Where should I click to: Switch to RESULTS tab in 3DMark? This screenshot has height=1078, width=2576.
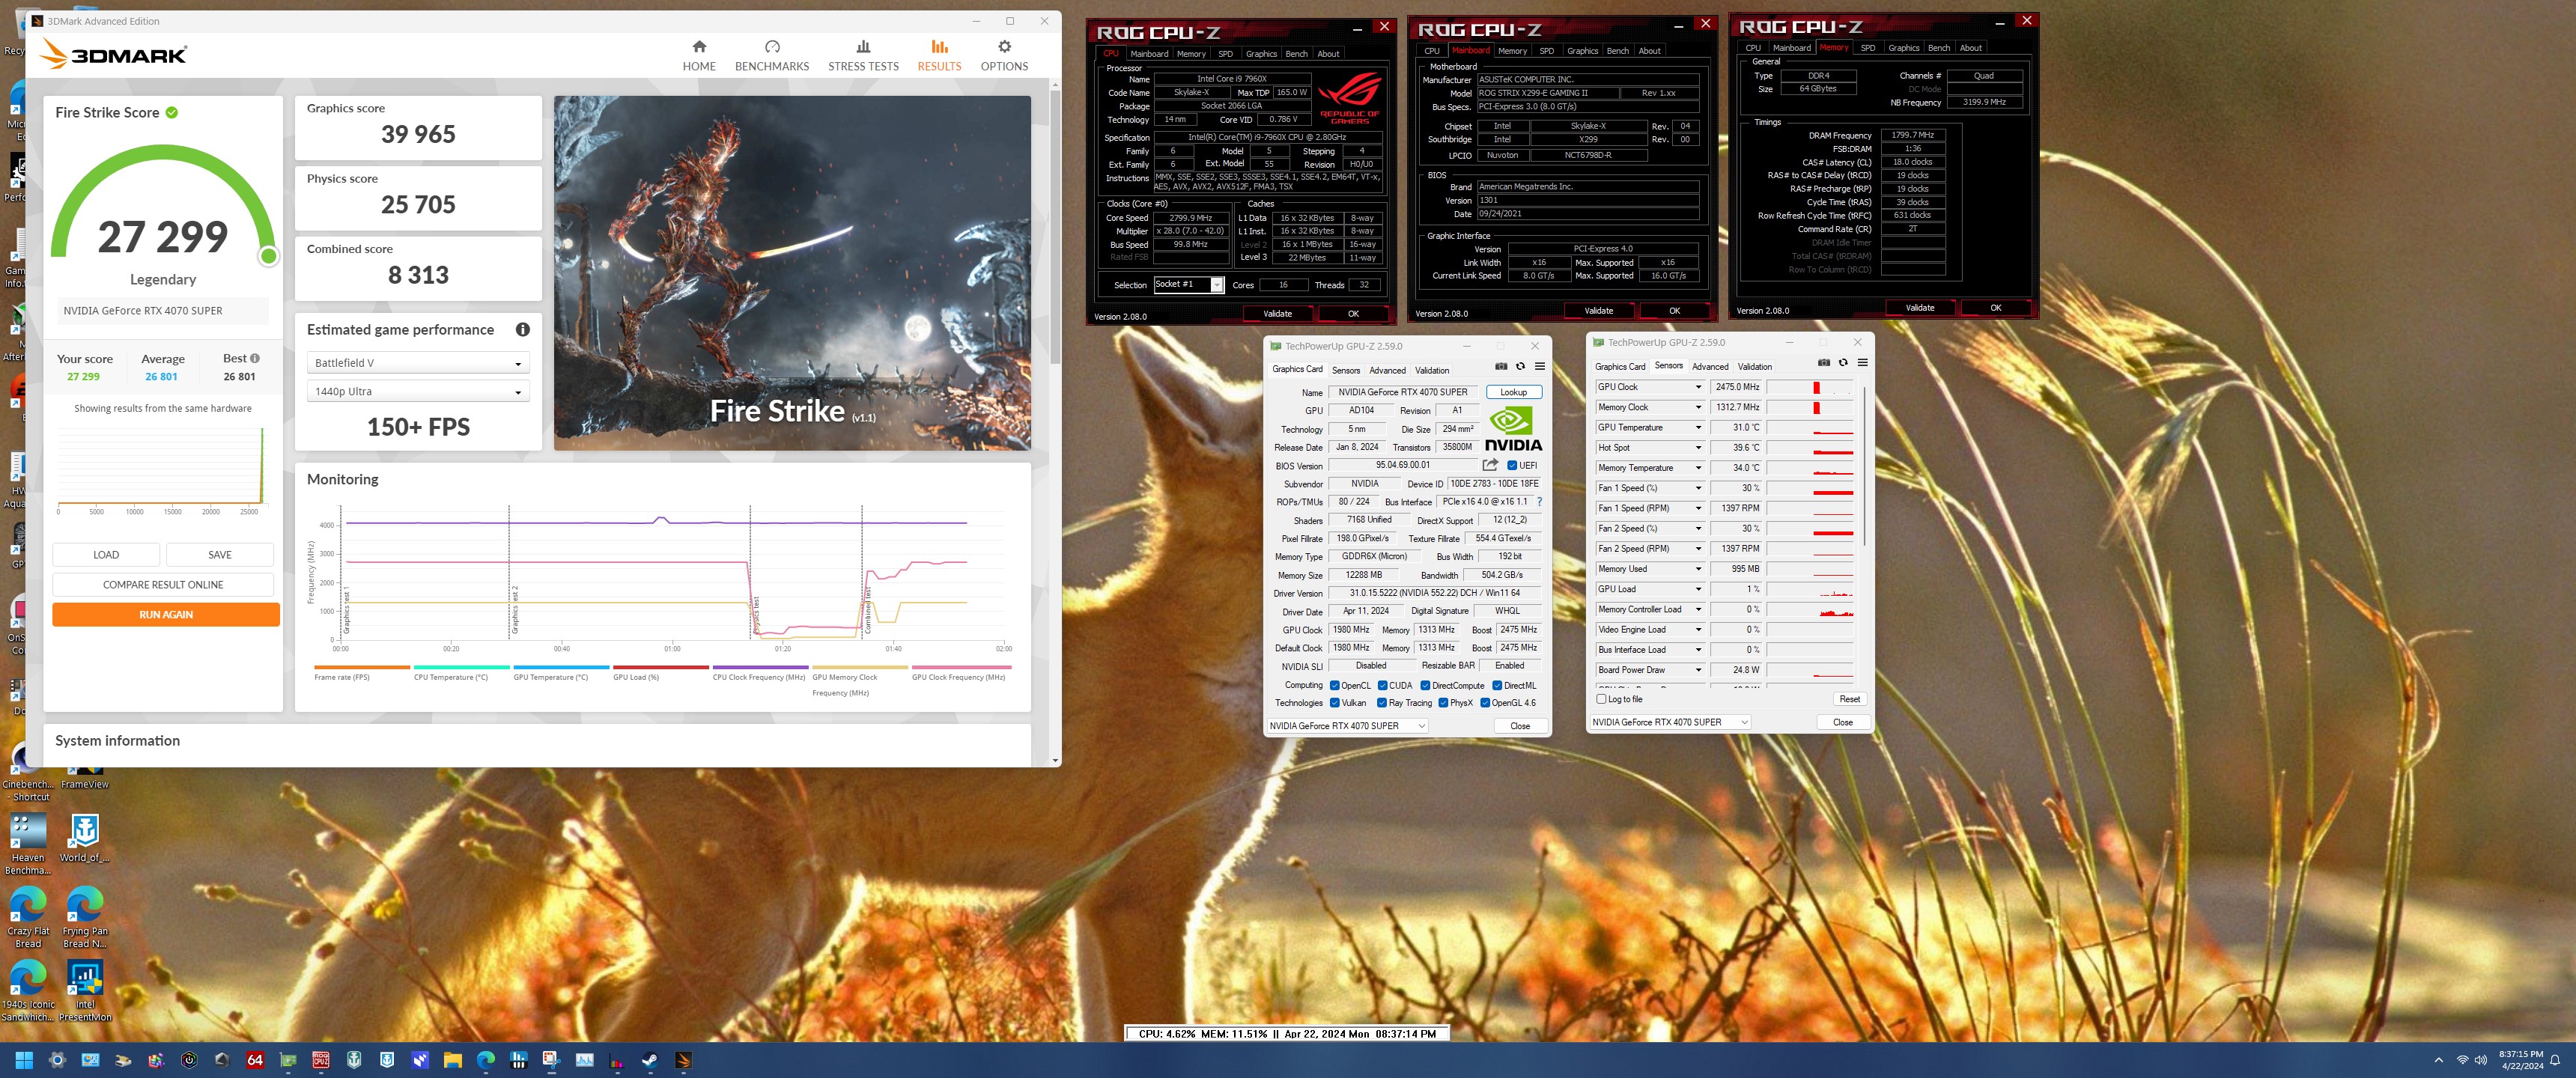click(x=939, y=56)
